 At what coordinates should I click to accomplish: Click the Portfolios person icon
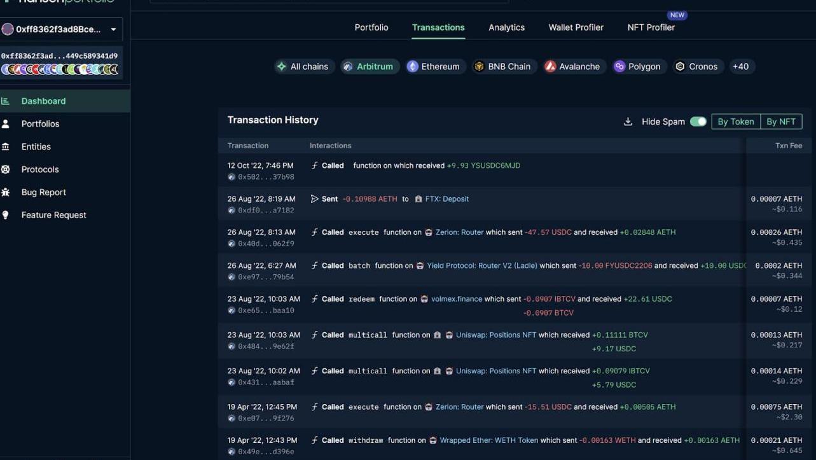click(6, 124)
